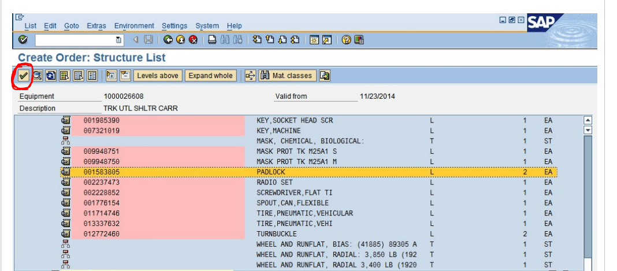This screenshot has width=617, height=271.
Task: Jump to last page icon
Action: coord(295,40)
